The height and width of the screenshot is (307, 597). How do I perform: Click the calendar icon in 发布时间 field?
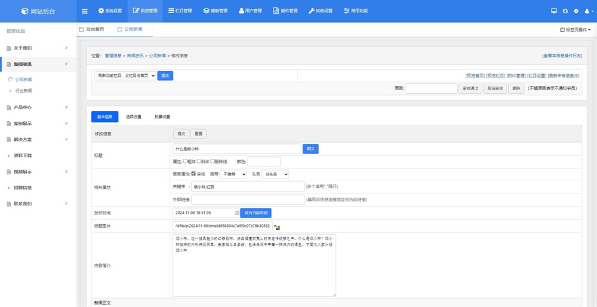point(237,213)
